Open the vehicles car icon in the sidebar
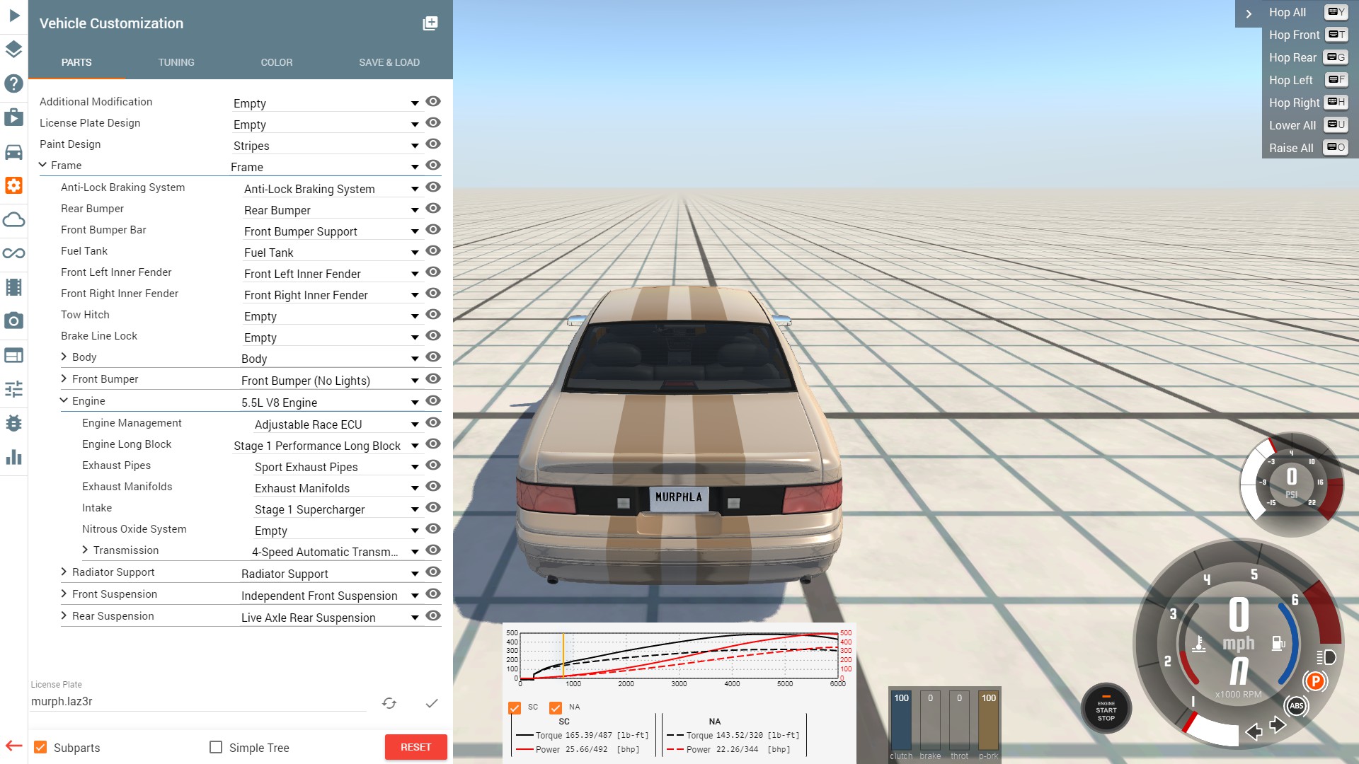This screenshot has width=1359, height=764. coord(14,152)
